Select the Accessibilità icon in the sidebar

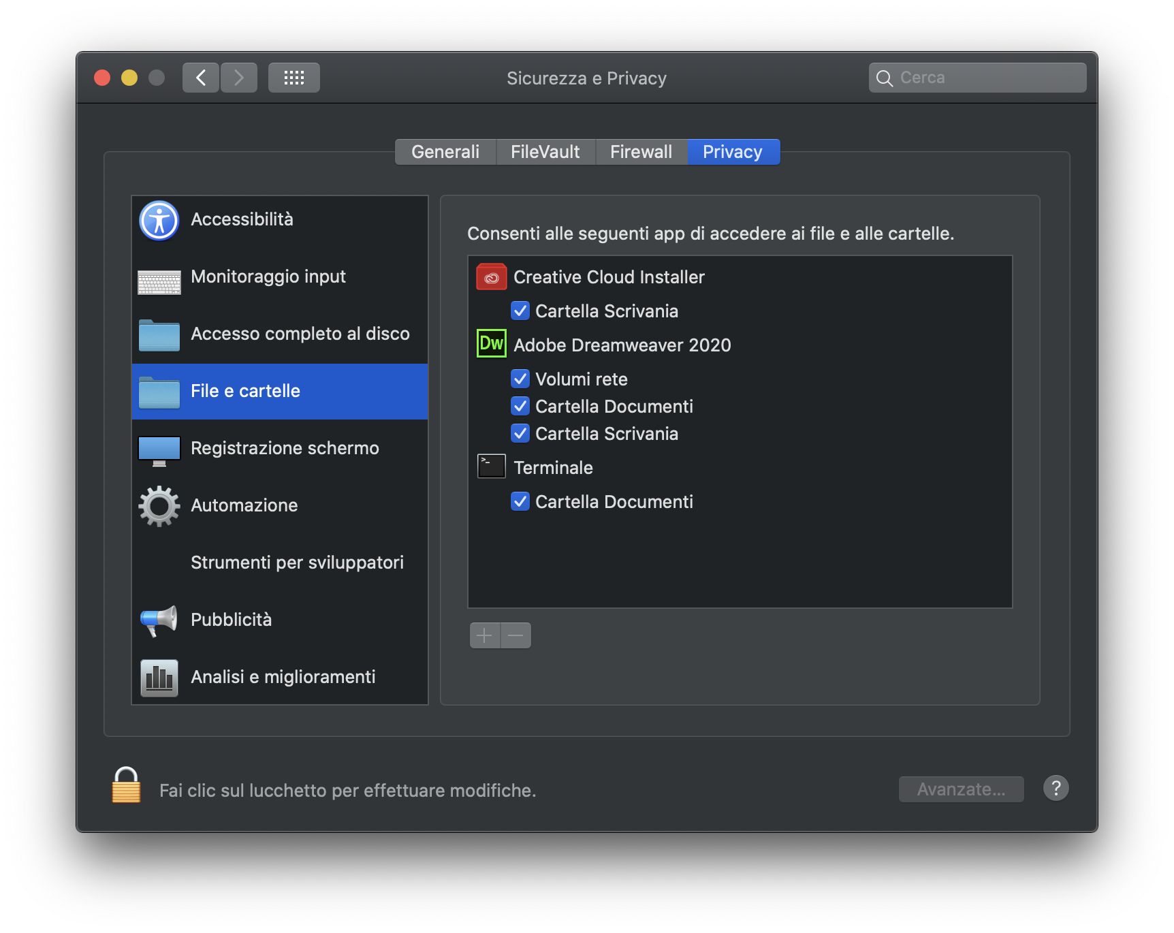(159, 220)
